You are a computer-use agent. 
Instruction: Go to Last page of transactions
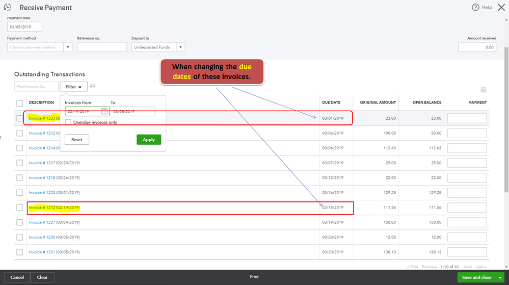481,267
